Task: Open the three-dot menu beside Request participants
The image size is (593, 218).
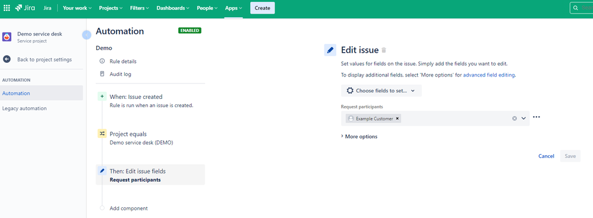Action: pyautogui.click(x=537, y=117)
